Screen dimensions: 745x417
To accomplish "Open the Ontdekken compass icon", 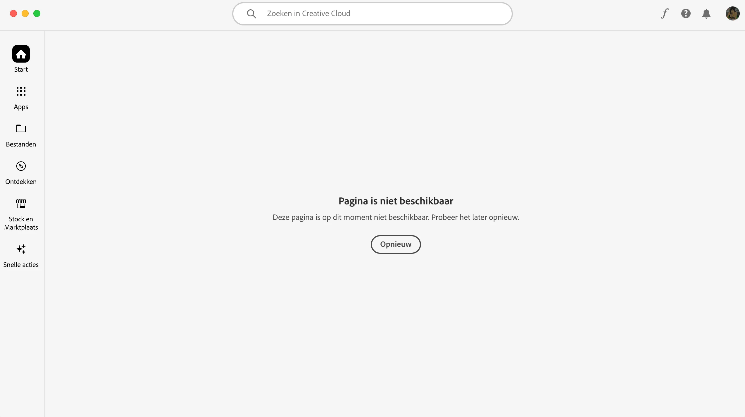I will (x=21, y=166).
